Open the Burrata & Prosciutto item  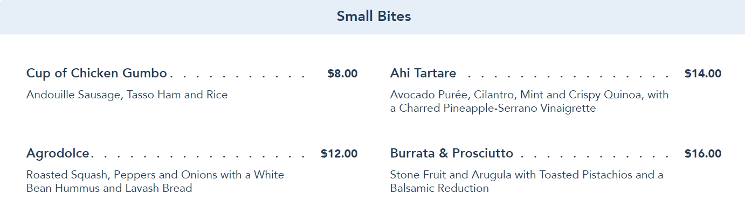pyautogui.click(x=452, y=154)
